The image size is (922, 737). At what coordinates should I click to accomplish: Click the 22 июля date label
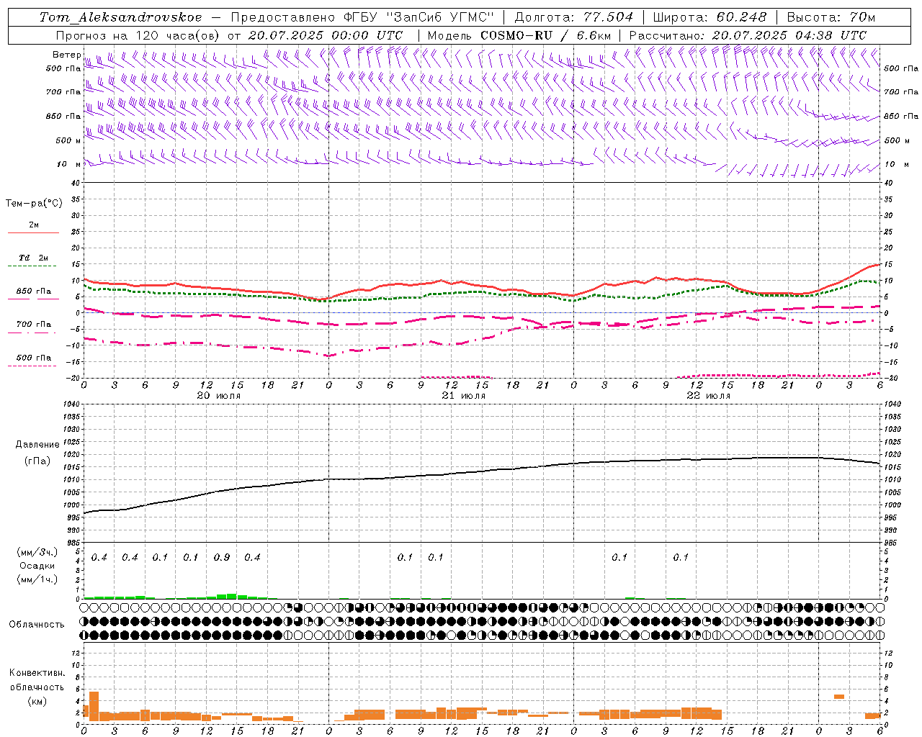pos(709,396)
